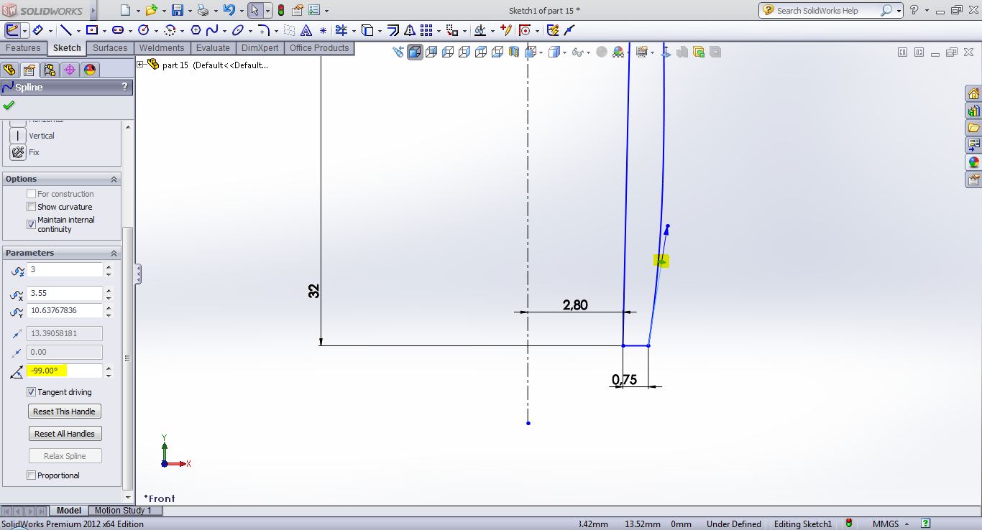This screenshot has width=982, height=530.
Task: Switch to the Features tab
Action: (23, 48)
